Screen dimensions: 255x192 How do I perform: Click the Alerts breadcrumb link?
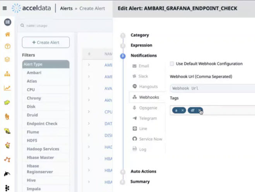click(x=66, y=8)
